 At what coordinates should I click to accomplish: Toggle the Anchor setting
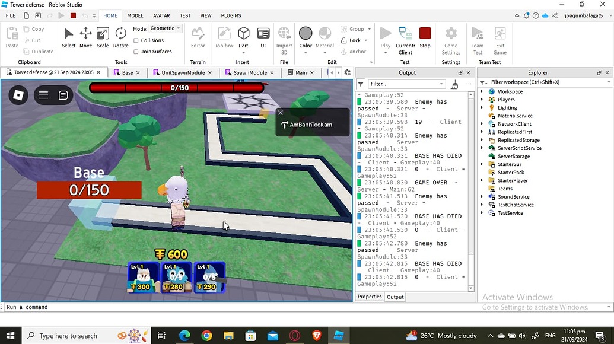click(x=354, y=52)
